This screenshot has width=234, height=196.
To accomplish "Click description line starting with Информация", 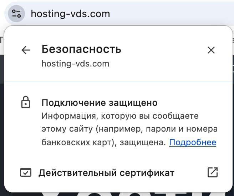I will click(120, 116).
